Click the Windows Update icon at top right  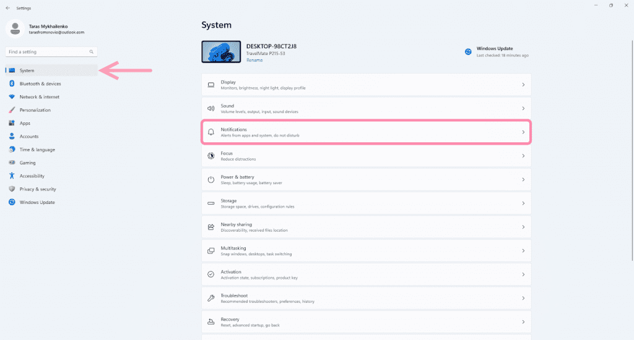coord(468,52)
